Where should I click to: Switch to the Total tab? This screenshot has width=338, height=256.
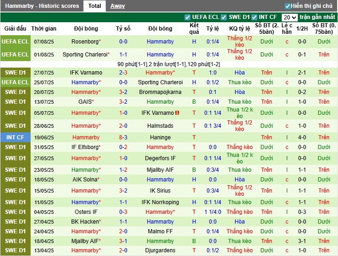(95, 6)
